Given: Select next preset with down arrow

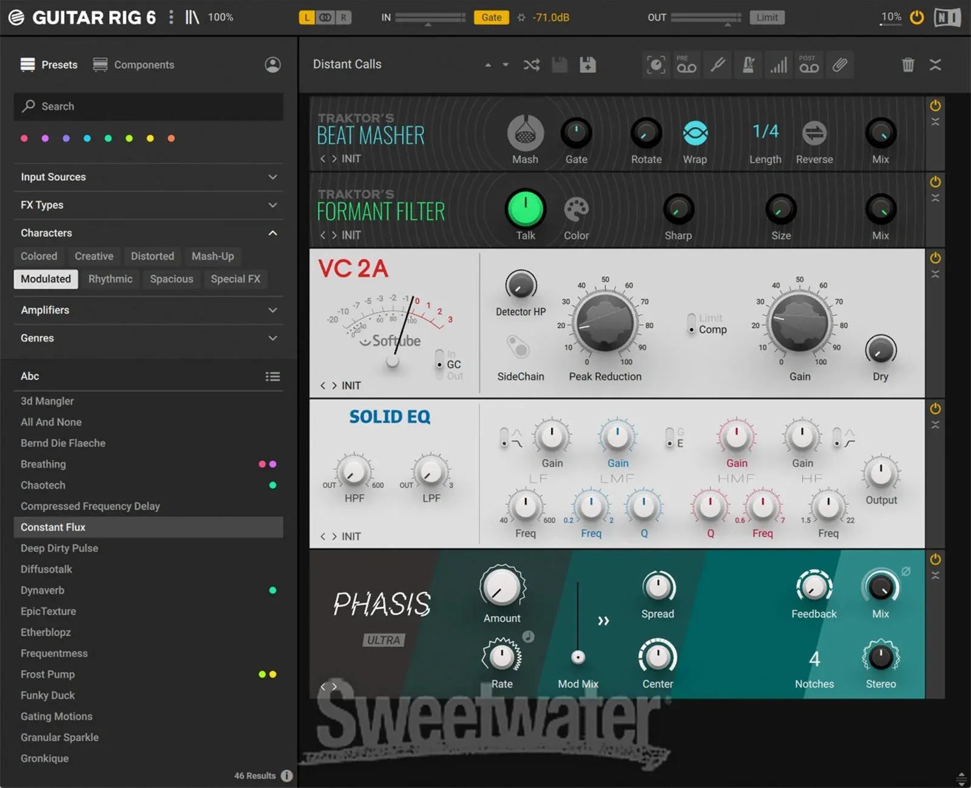Looking at the screenshot, I should [x=506, y=65].
